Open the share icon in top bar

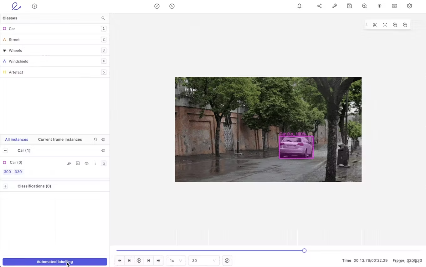[x=319, y=6]
